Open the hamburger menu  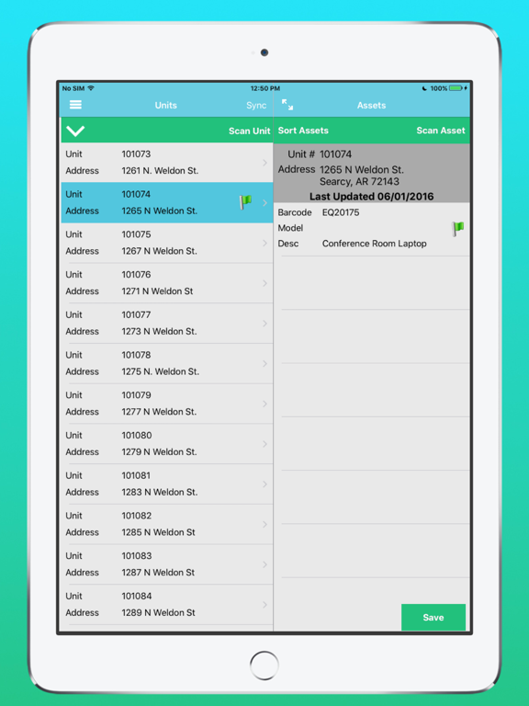tap(75, 105)
